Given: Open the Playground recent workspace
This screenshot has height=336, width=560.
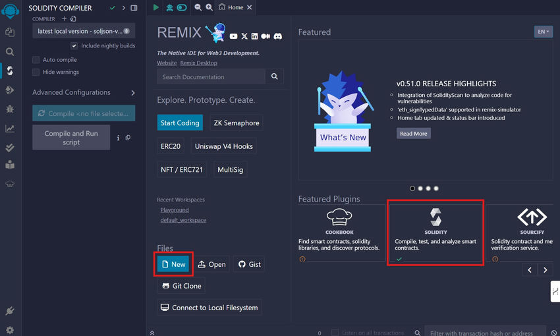Looking at the screenshot, I should [x=175, y=210].
